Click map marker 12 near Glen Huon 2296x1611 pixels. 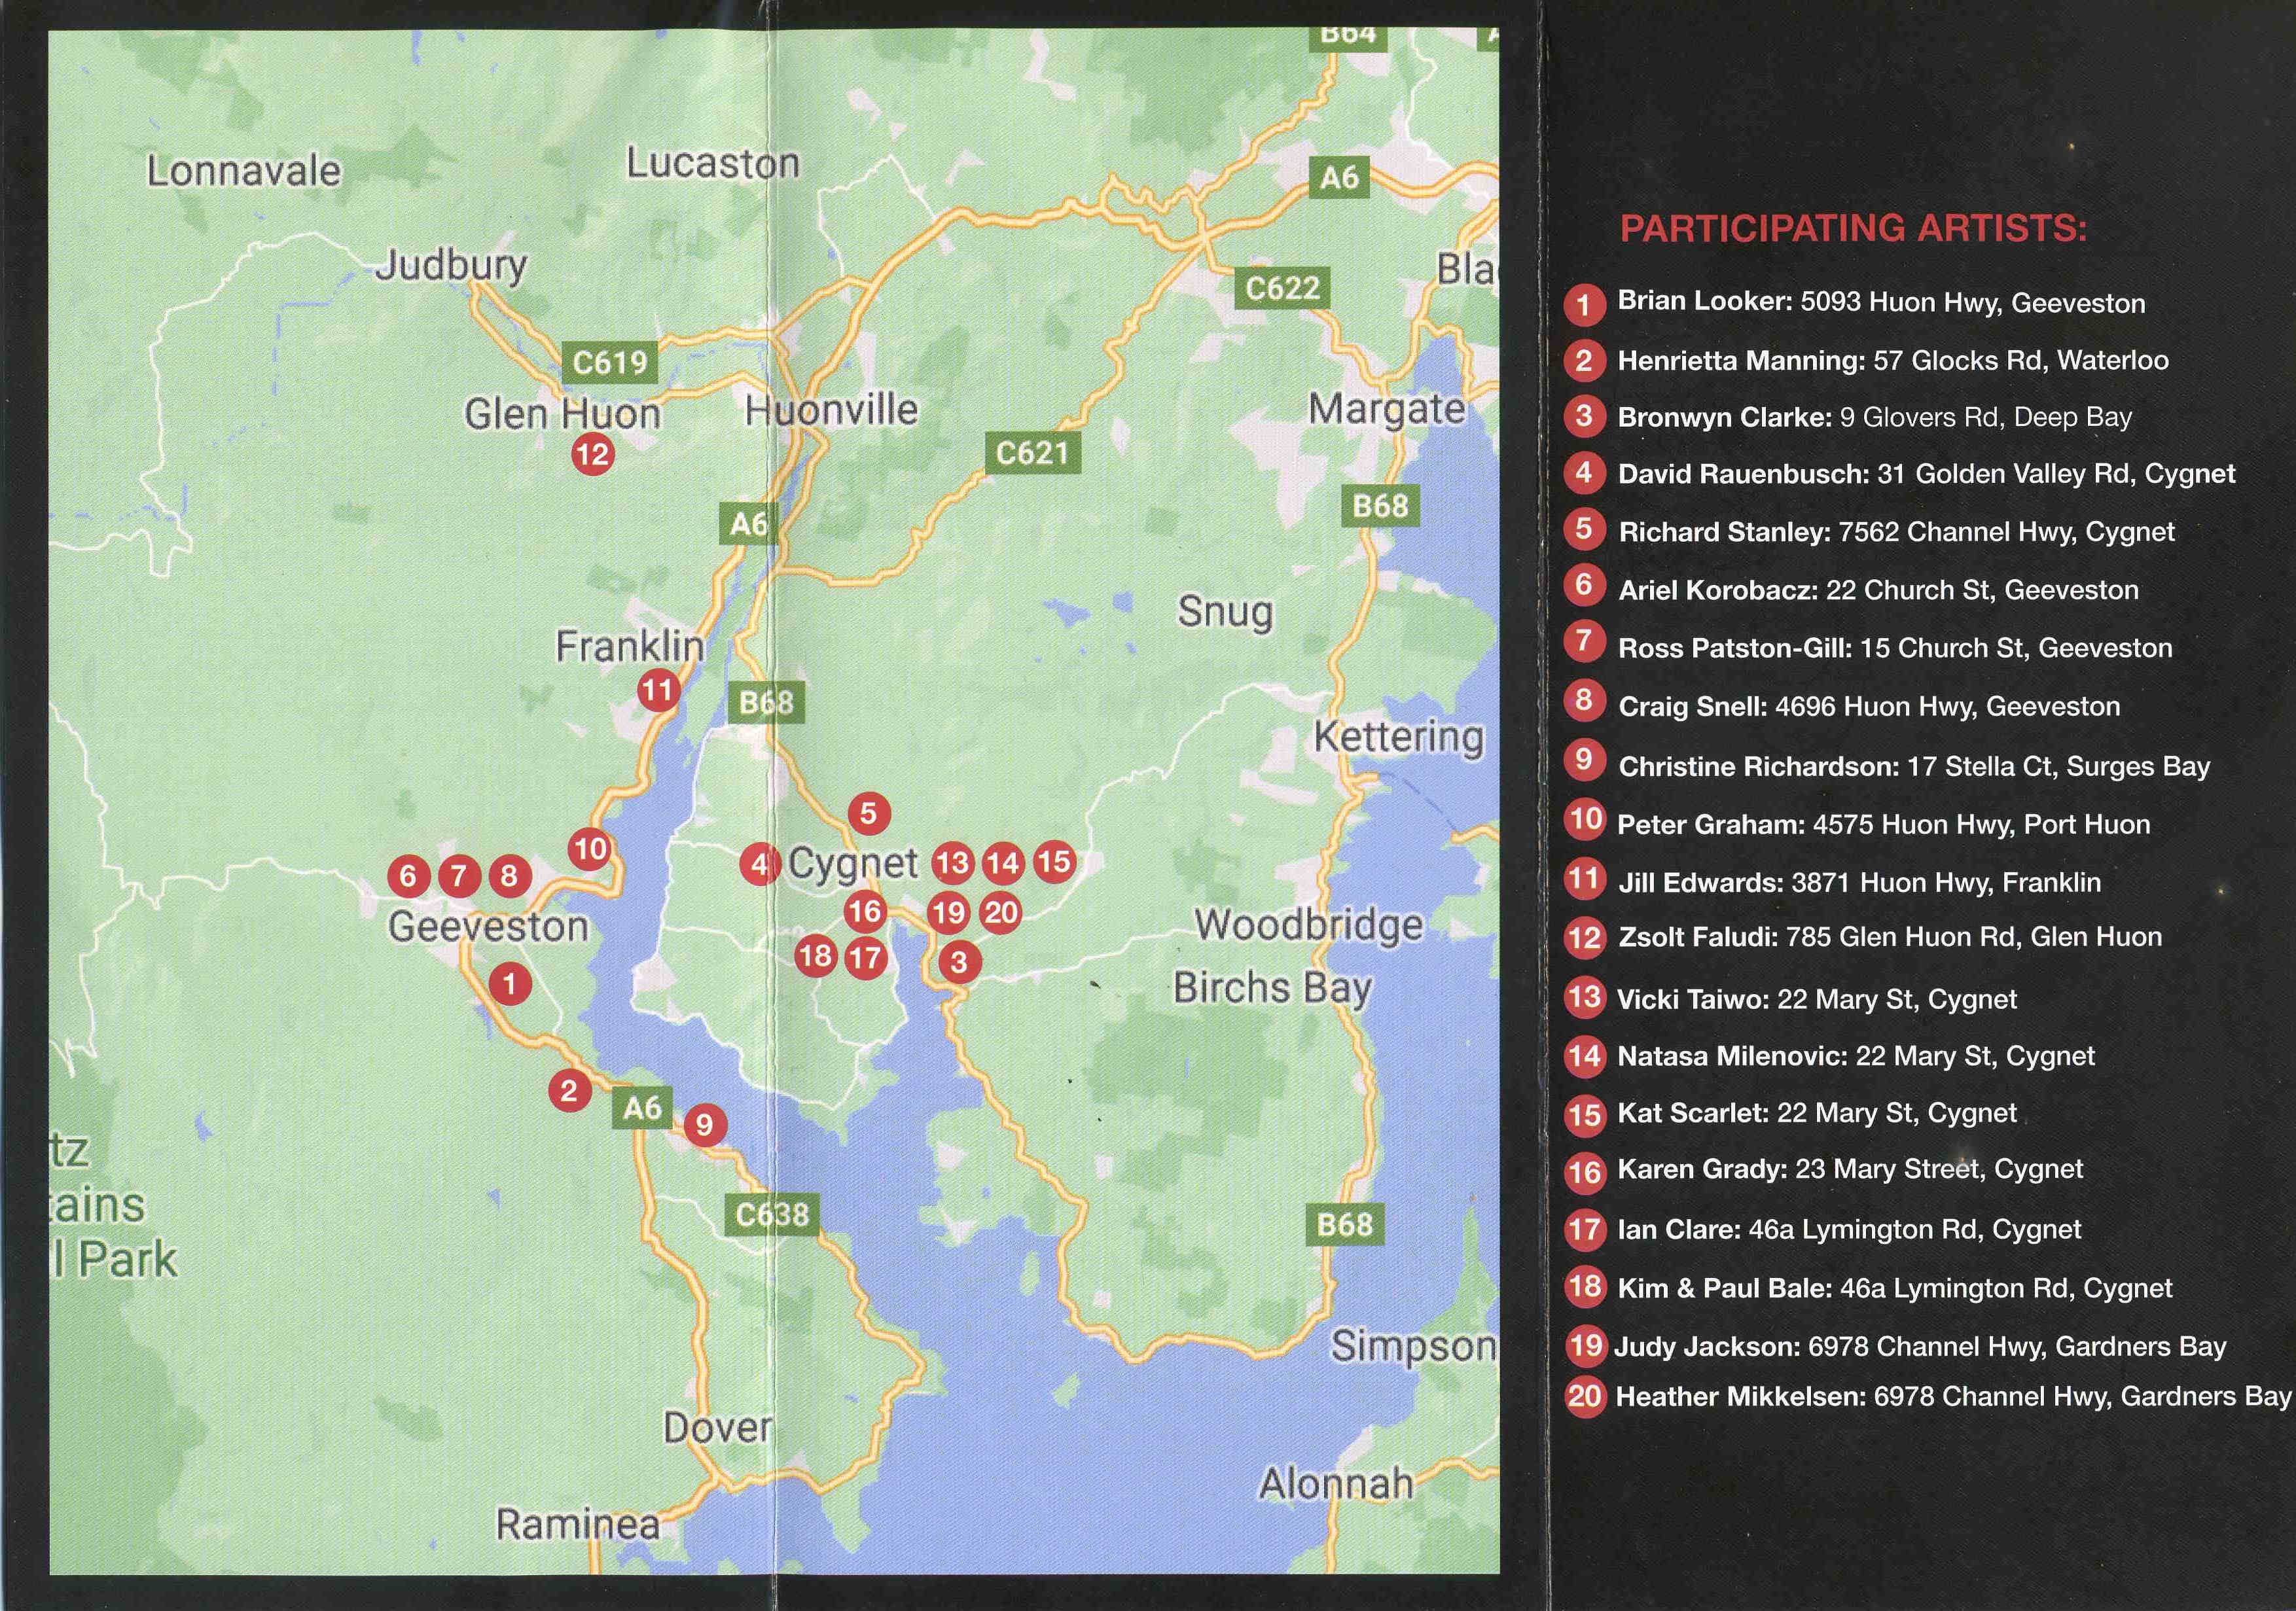(x=592, y=455)
